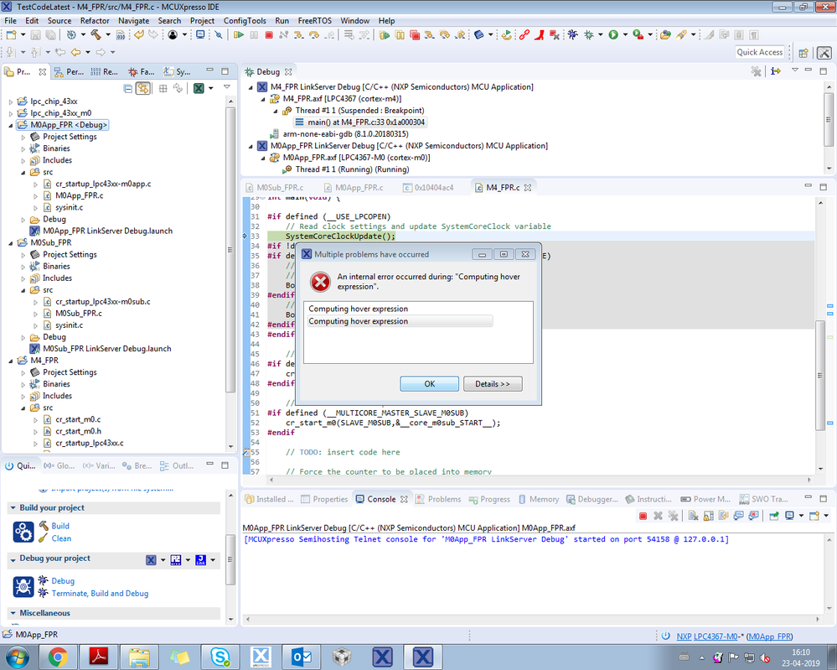The width and height of the screenshot is (837, 670).
Task: Click Terminate, Build and Debug link
Action: click(100, 594)
